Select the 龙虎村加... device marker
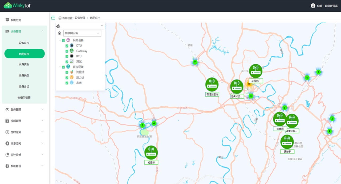 pos(237,86)
